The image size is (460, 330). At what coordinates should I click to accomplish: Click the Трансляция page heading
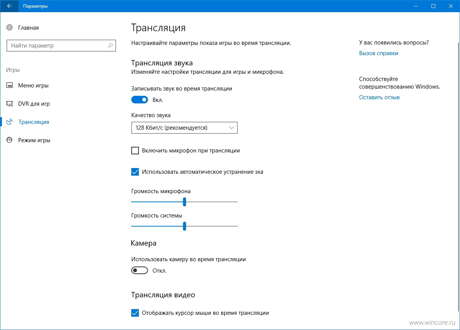point(158,28)
